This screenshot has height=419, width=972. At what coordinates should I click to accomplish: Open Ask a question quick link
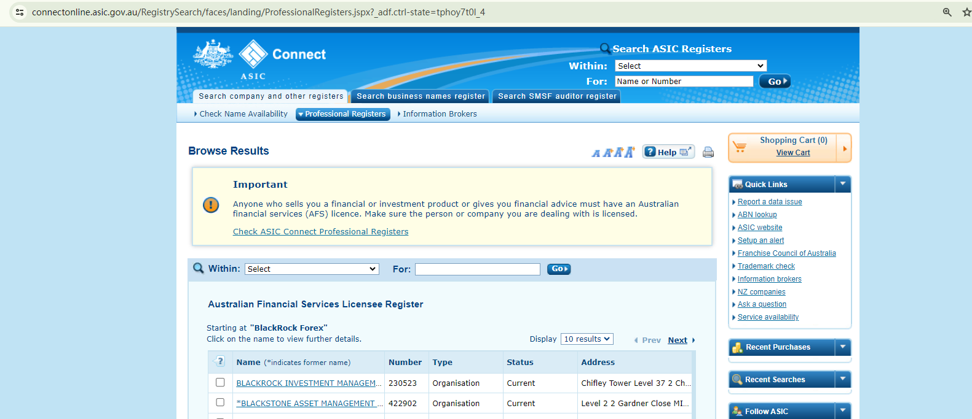pyautogui.click(x=762, y=304)
